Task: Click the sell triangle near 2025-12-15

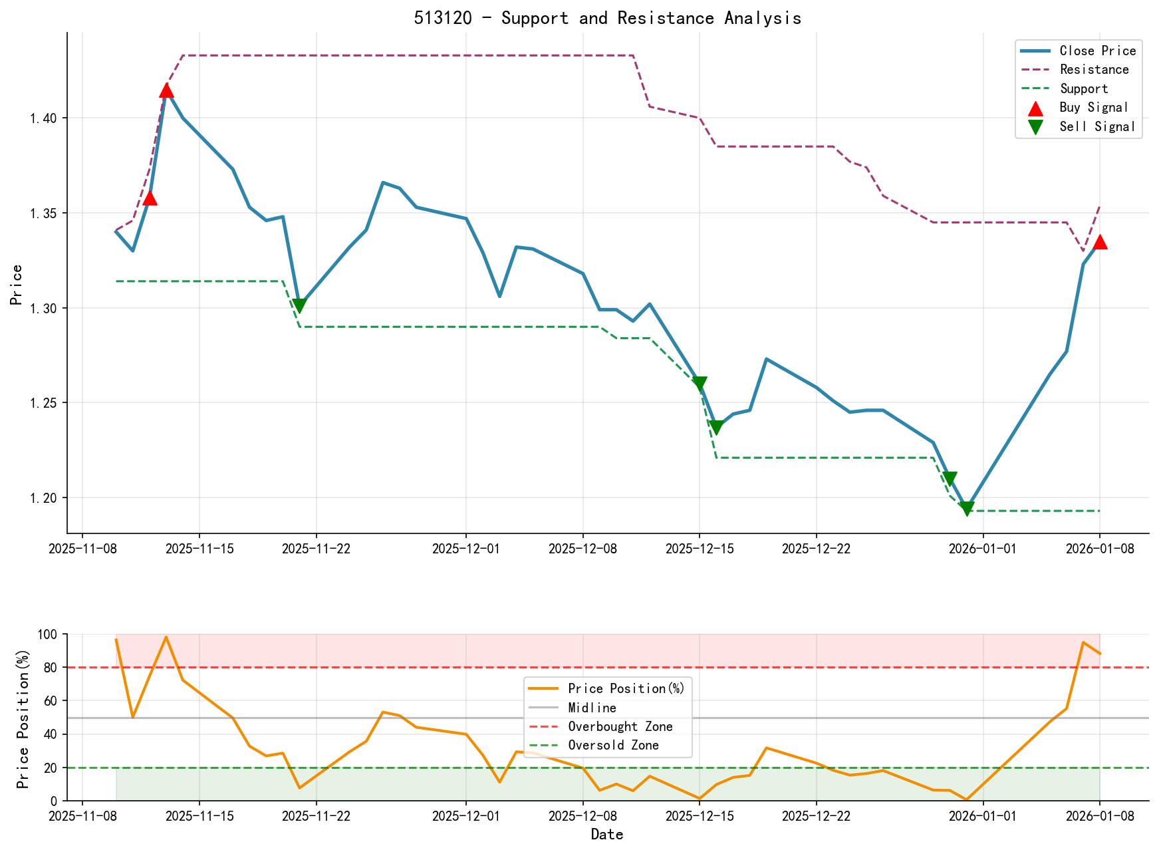Action: [x=700, y=382]
